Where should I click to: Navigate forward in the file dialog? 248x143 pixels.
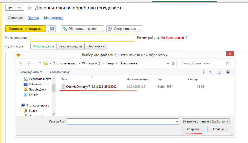click(x=28, y=63)
